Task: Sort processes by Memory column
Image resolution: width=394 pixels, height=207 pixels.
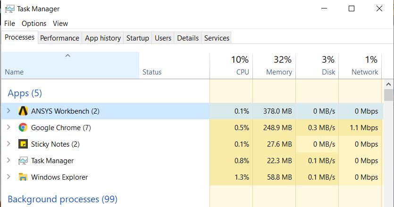Action: coord(275,66)
